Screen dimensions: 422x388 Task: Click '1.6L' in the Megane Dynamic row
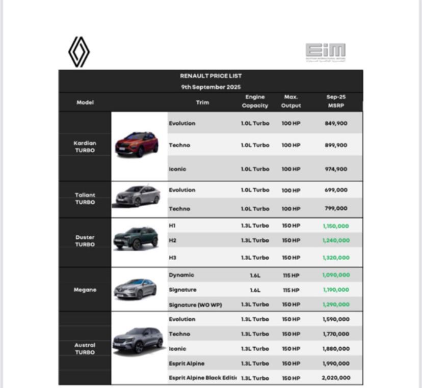[x=255, y=275]
